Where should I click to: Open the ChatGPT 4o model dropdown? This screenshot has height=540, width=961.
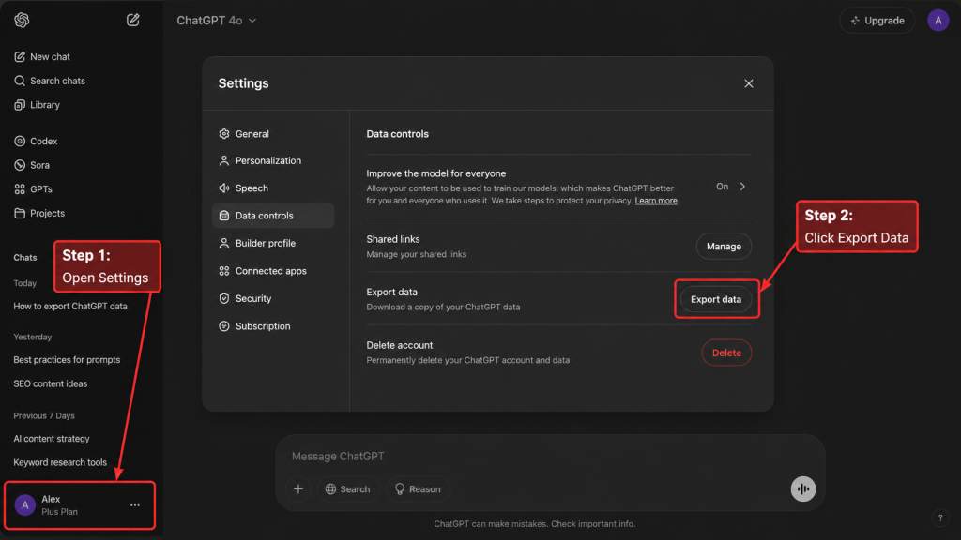[217, 21]
